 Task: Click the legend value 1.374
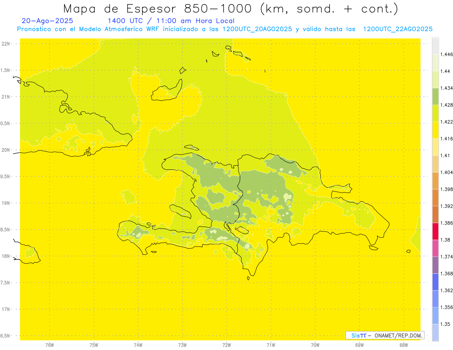point(446,257)
